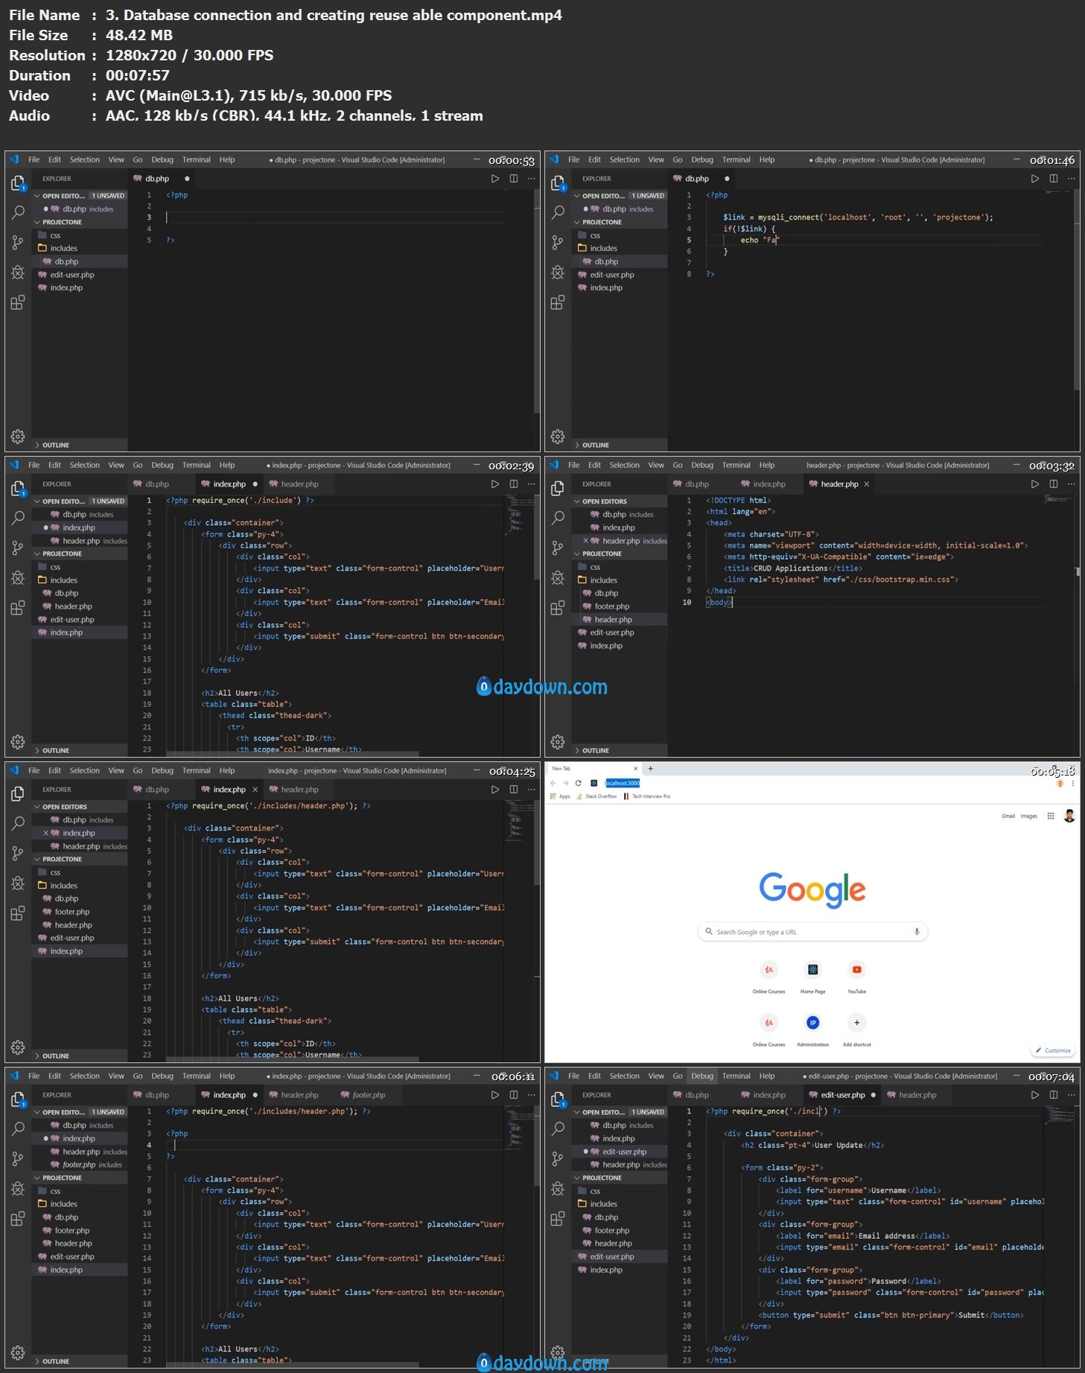Open Extensions view in the 00:02:39 frame

point(18,608)
